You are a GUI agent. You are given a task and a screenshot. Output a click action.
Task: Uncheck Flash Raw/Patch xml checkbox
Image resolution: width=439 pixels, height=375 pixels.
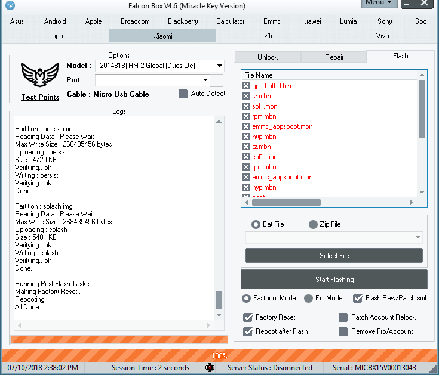pos(358,298)
